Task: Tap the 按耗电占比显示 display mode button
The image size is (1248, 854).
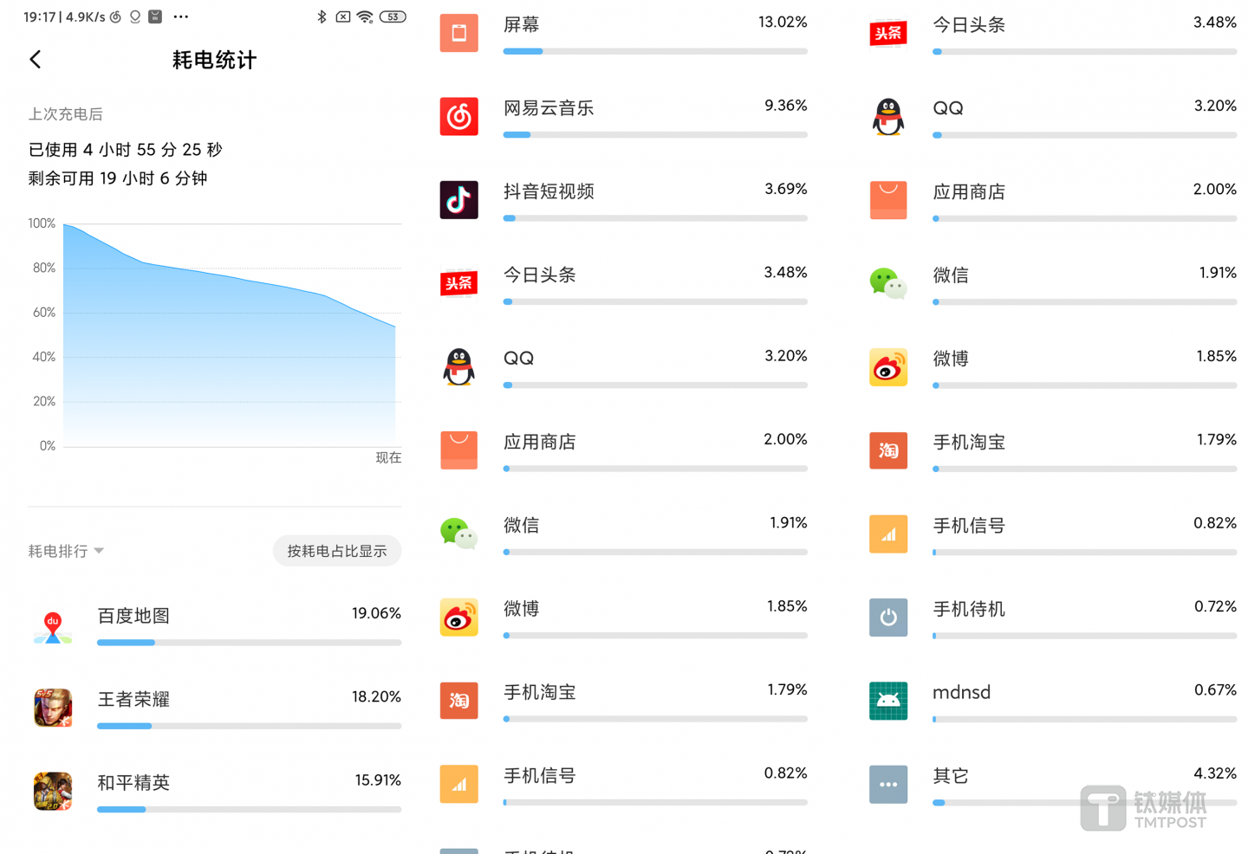Action: click(336, 550)
